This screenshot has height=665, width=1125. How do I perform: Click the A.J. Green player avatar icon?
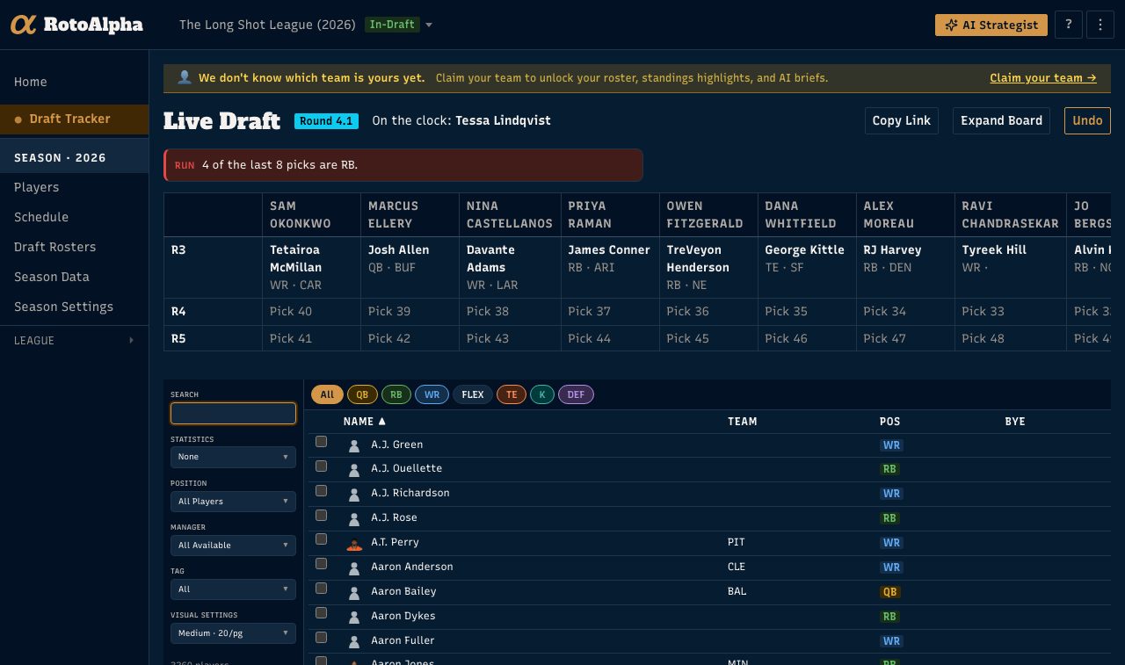(354, 445)
